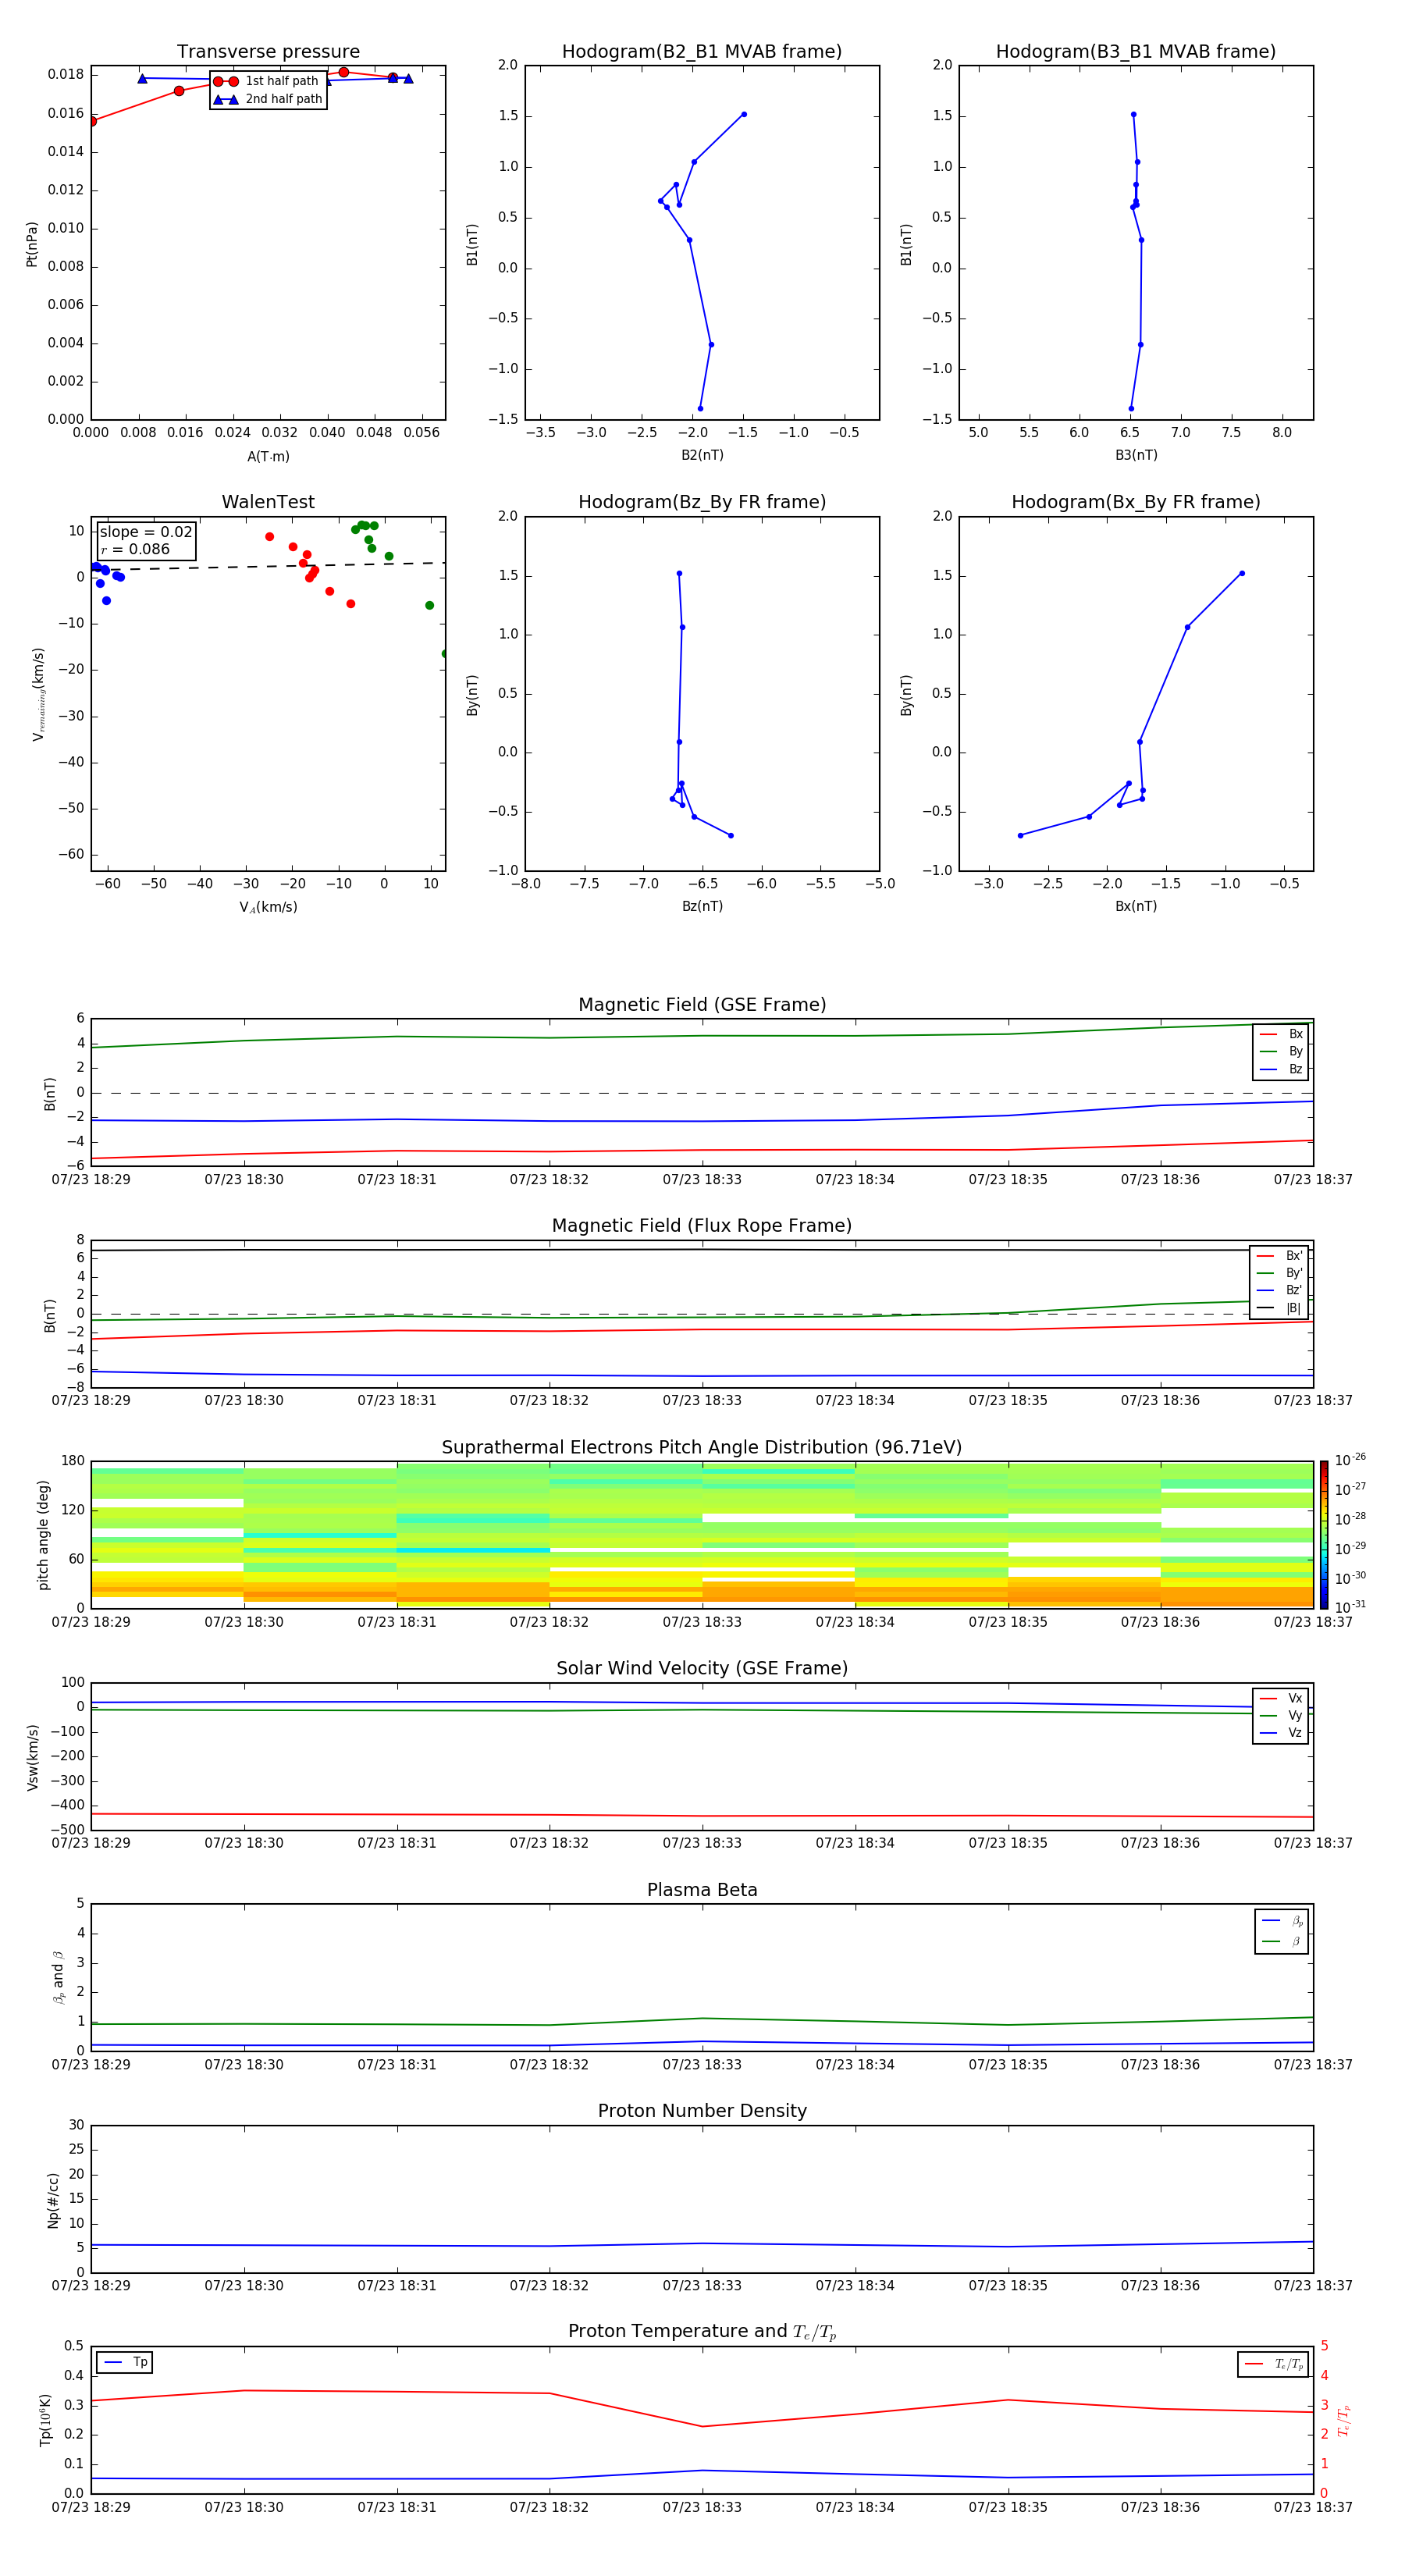Click the "Bx" entry in GSE legend
The image size is (1405, 2576).
point(1281,1034)
